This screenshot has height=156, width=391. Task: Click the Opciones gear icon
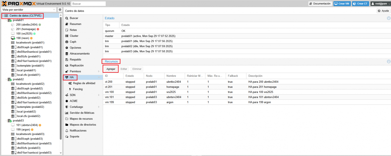tap(67, 48)
